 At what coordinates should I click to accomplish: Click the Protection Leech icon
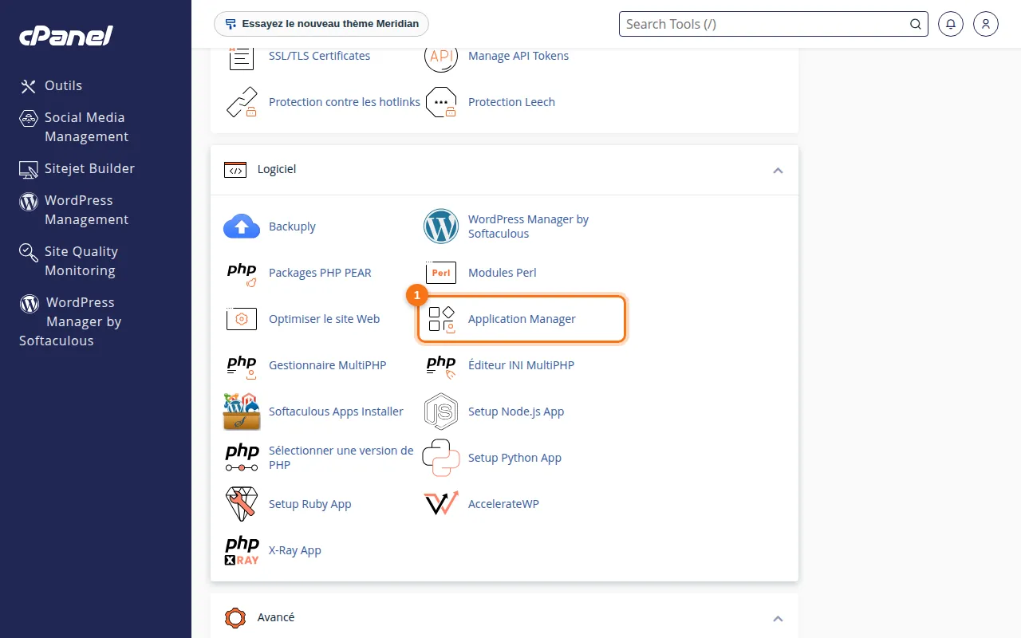pos(441,102)
